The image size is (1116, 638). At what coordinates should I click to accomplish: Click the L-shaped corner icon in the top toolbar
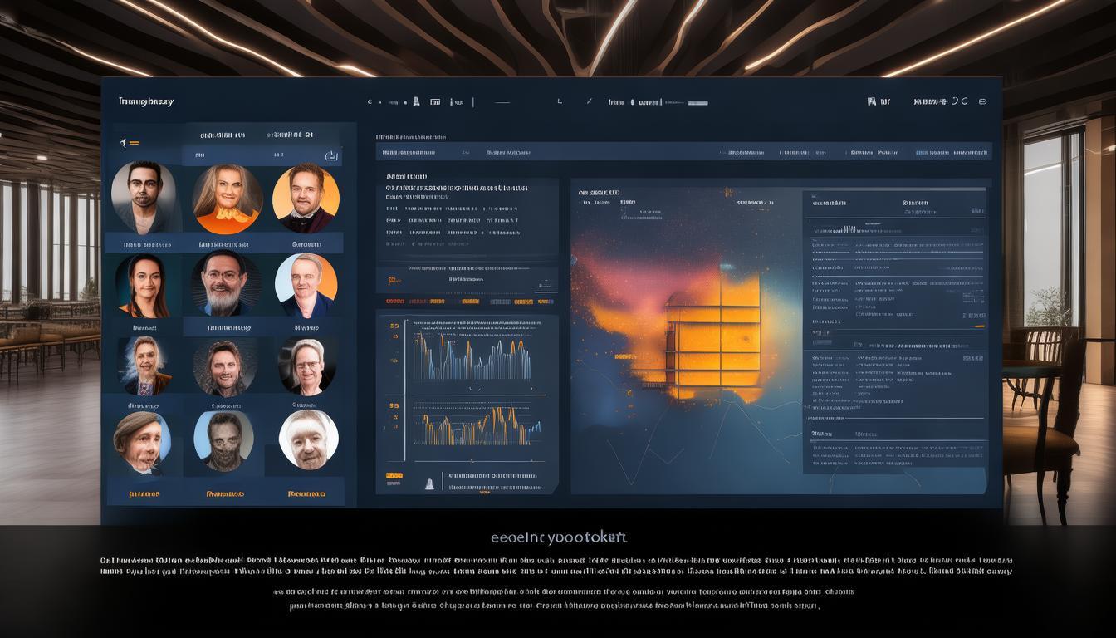coord(560,101)
